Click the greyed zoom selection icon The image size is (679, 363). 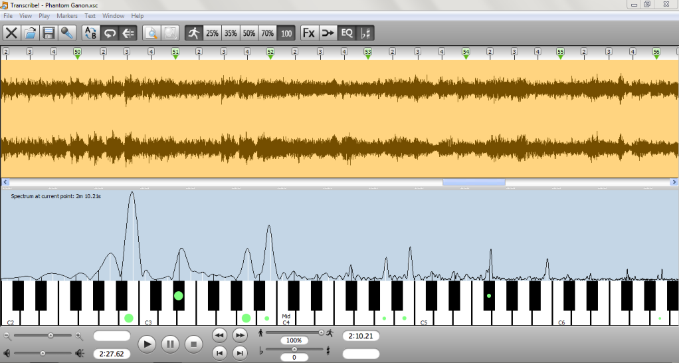(170, 33)
